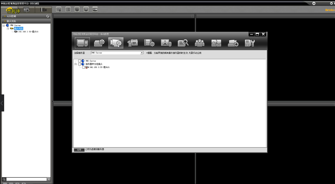Image resolution: width=335 pixels, height=184 pixels.
Task: Select 192.168.3.55-镜头01 in left camera list
Action: [28, 32]
